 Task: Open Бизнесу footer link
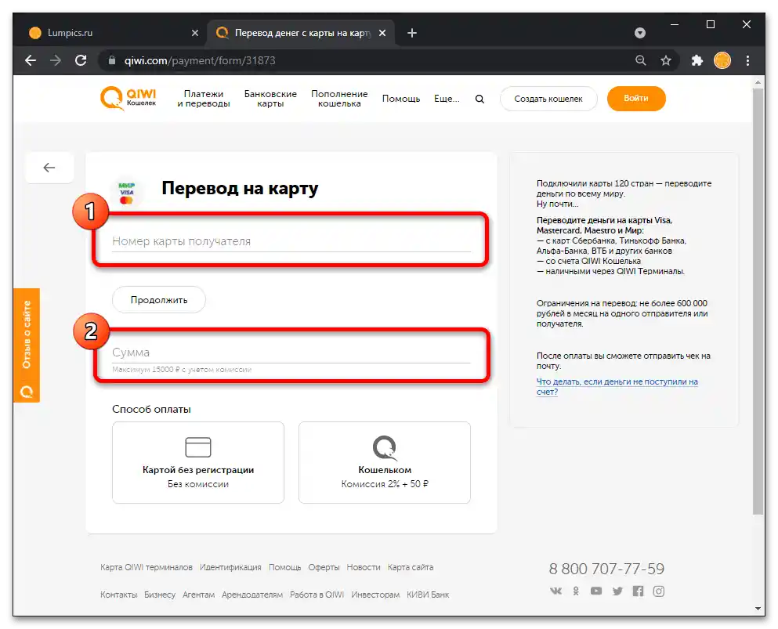[160, 595]
